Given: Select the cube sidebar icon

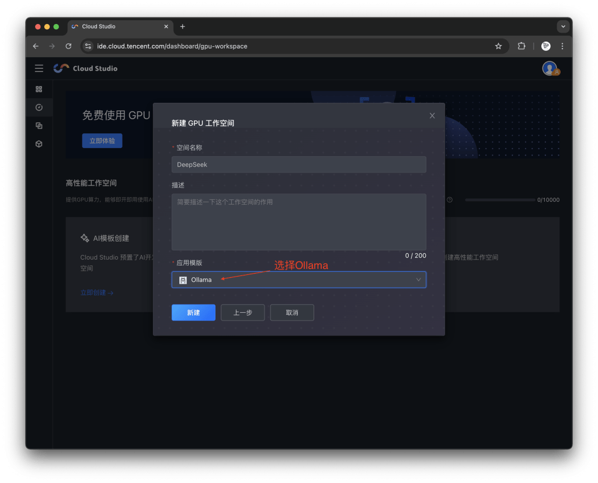Looking at the screenshot, I should coord(39,144).
